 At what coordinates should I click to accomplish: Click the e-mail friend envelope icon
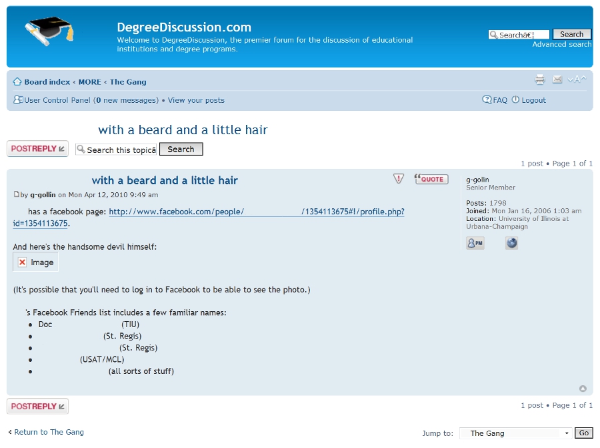pos(557,80)
